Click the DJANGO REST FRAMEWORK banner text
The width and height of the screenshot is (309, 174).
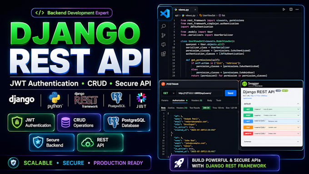tap(236, 166)
